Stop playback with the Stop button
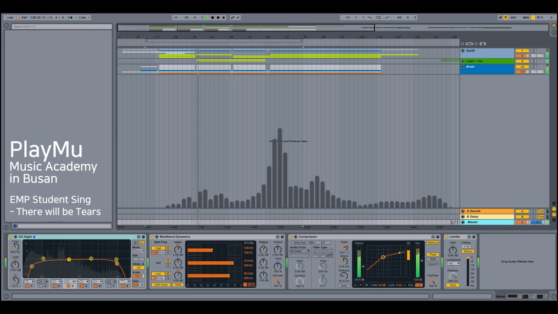Screen dimensions: 558x314 [212, 17]
